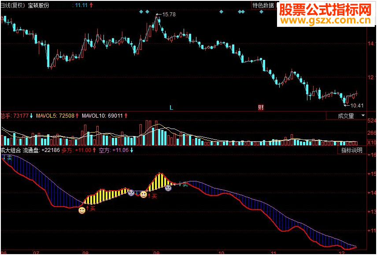
Task: Click the 流通盘: +22186 readout
Action: 41,151
